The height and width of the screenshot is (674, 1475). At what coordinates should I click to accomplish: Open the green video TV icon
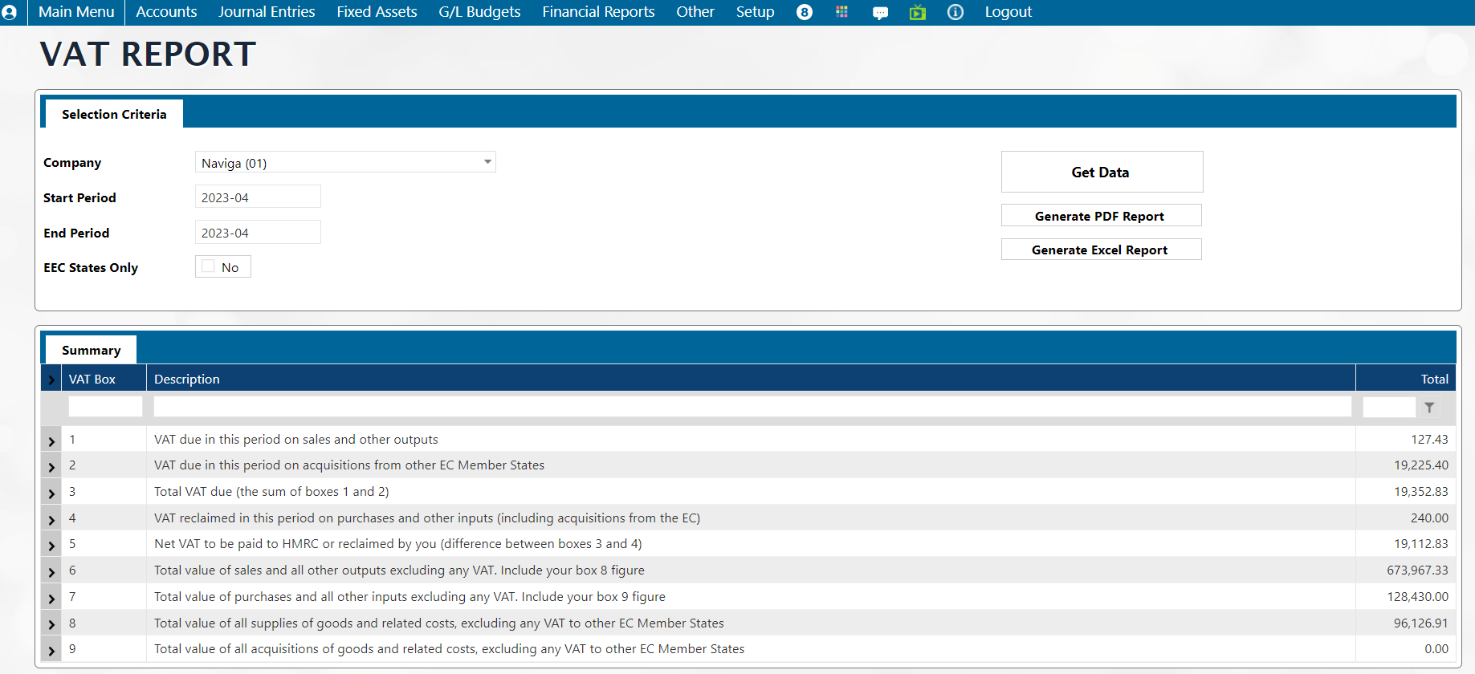[x=917, y=12]
